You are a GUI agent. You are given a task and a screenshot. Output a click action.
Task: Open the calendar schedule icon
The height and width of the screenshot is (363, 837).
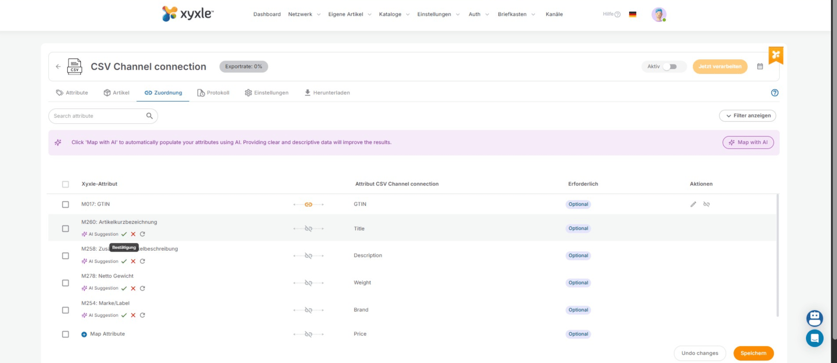[760, 67]
